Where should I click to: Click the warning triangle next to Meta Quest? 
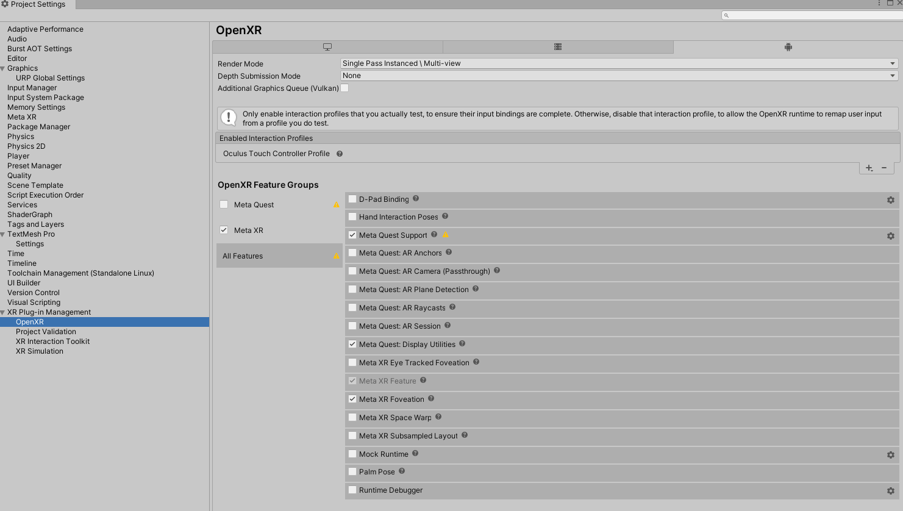click(336, 205)
